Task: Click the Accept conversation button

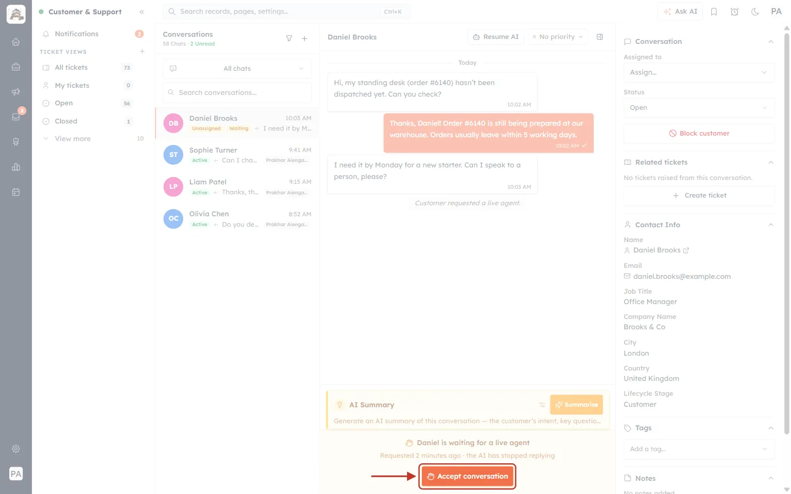Action: [467, 476]
